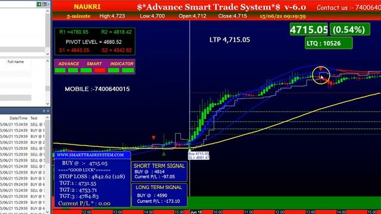Click the Buy:4715.05 chart tooltip
Viewport: 381px width, 214px height.
click(198, 156)
